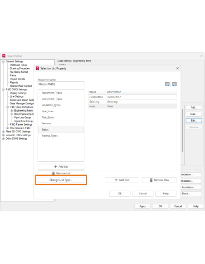Select the Tracing_Types list
Viewport: 205px width, 264px height.
tap(61, 136)
